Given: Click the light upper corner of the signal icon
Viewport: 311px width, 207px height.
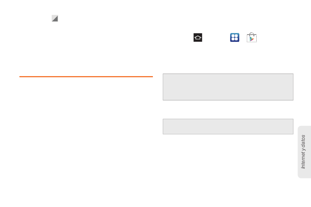Looking at the screenshot, I should click(x=54, y=17).
